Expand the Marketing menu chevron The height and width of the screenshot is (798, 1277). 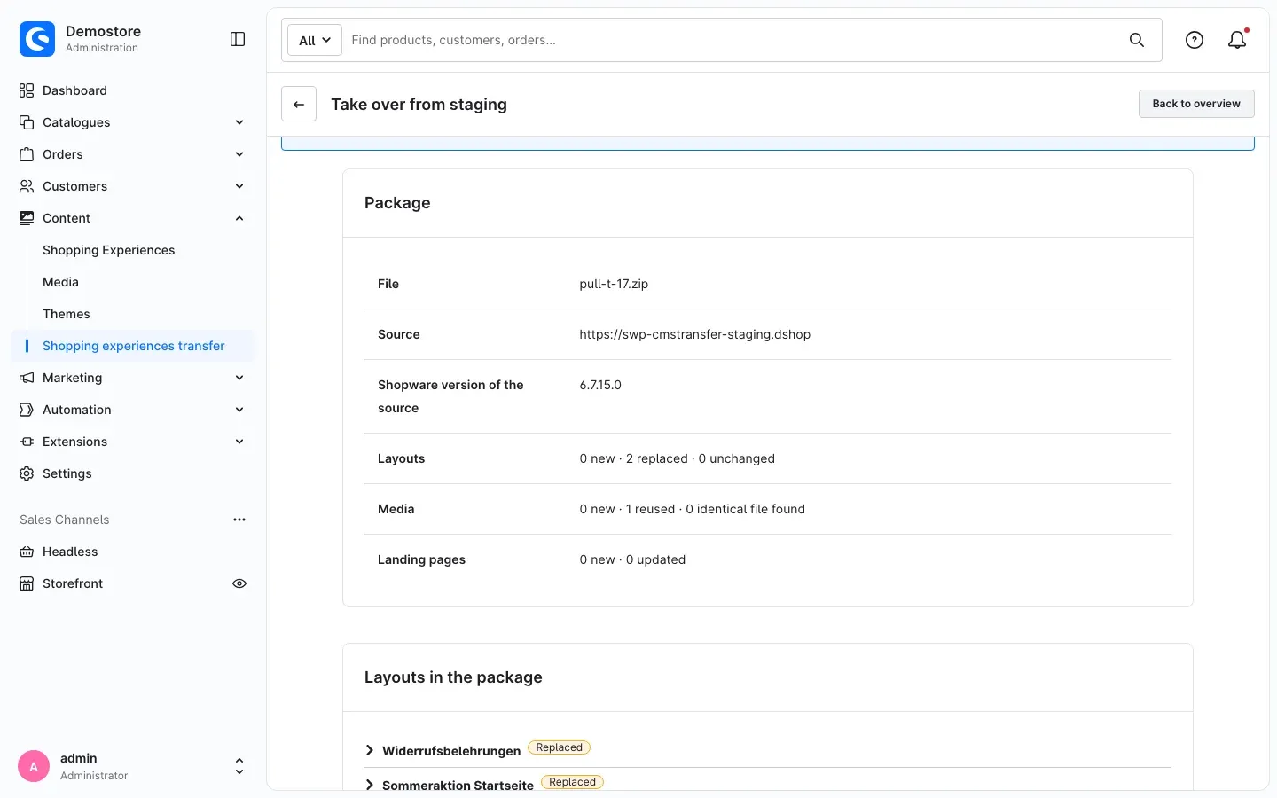coord(239,378)
